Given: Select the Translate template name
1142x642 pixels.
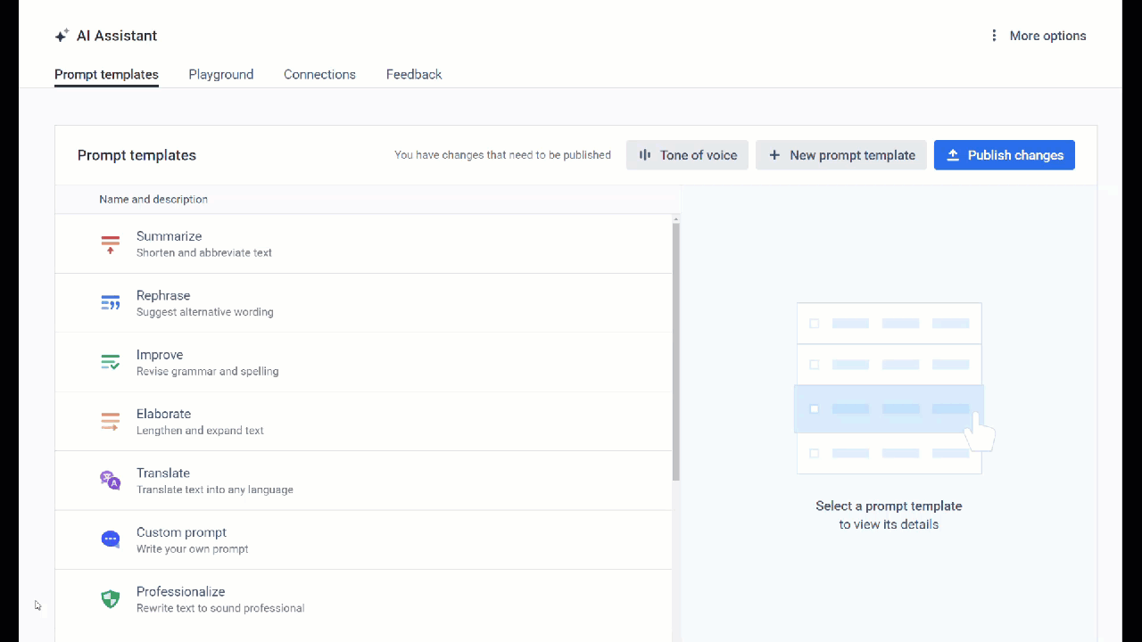Looking at the screenshot, I should (x=163, y=473).
